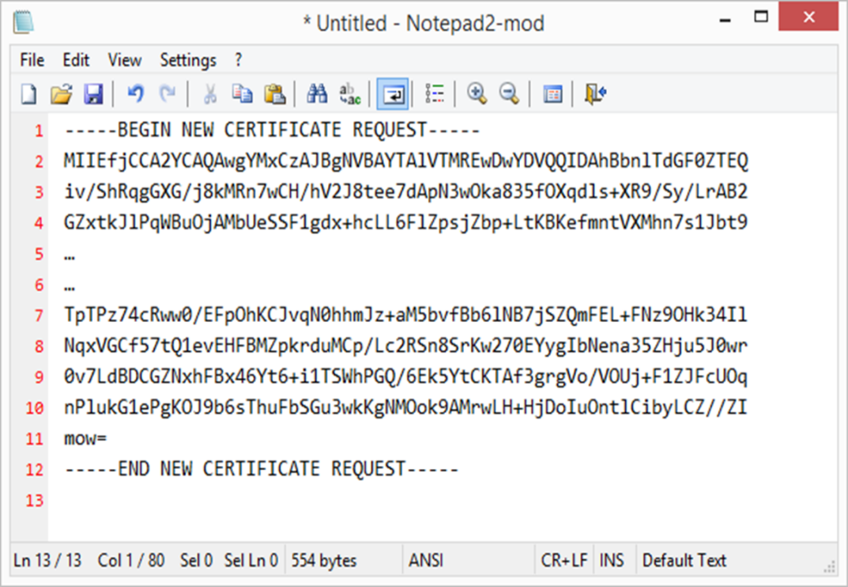Open the Settings menu
The image size is (848, 587).
coord(187,59)
